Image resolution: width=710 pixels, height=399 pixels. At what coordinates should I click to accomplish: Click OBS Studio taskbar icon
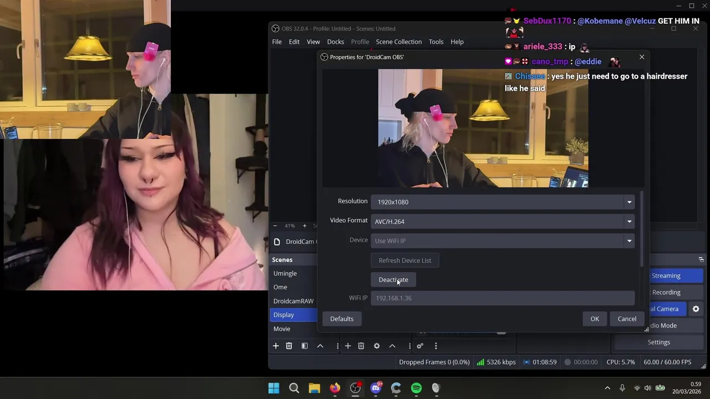pos(356,388)
